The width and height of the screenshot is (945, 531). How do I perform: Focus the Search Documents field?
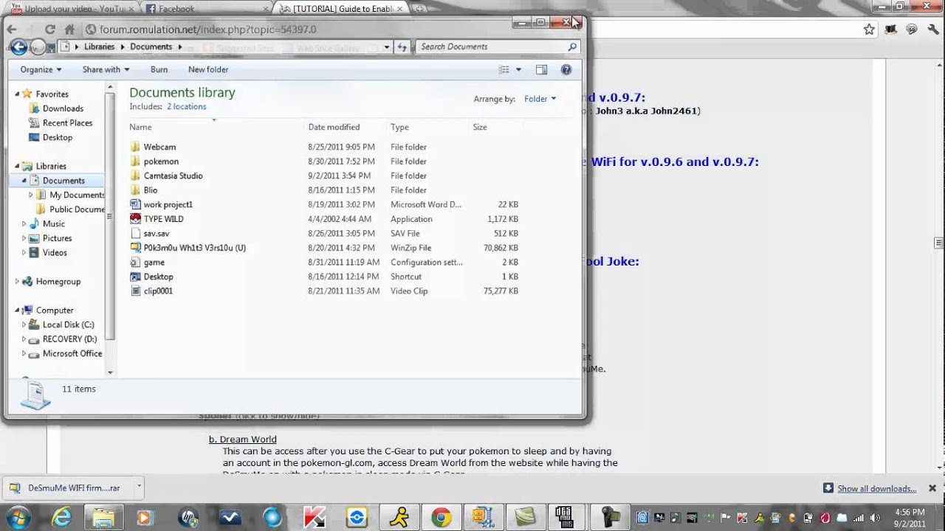(490, 46)
